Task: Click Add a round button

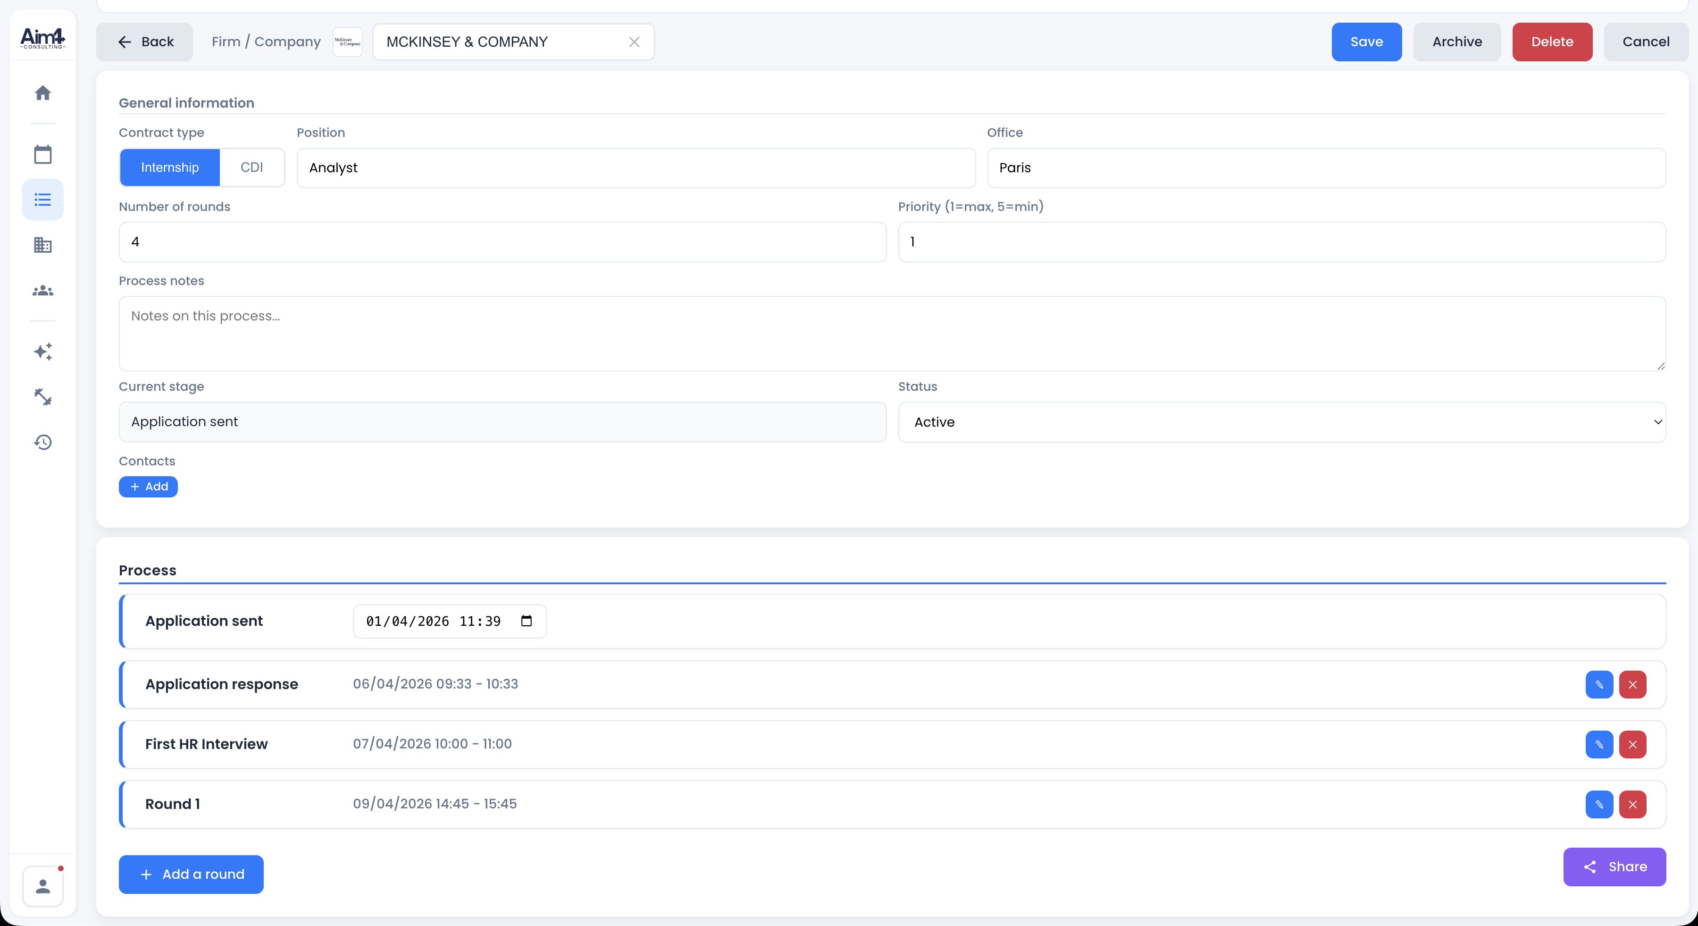Action: (x=191, y=875)
